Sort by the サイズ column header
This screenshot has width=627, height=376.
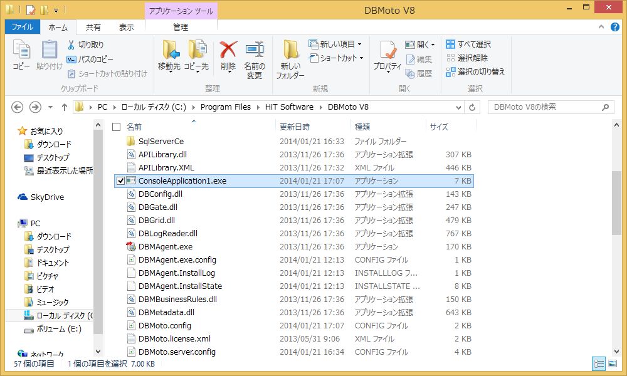pyautogui.click(x=439, y=127)
